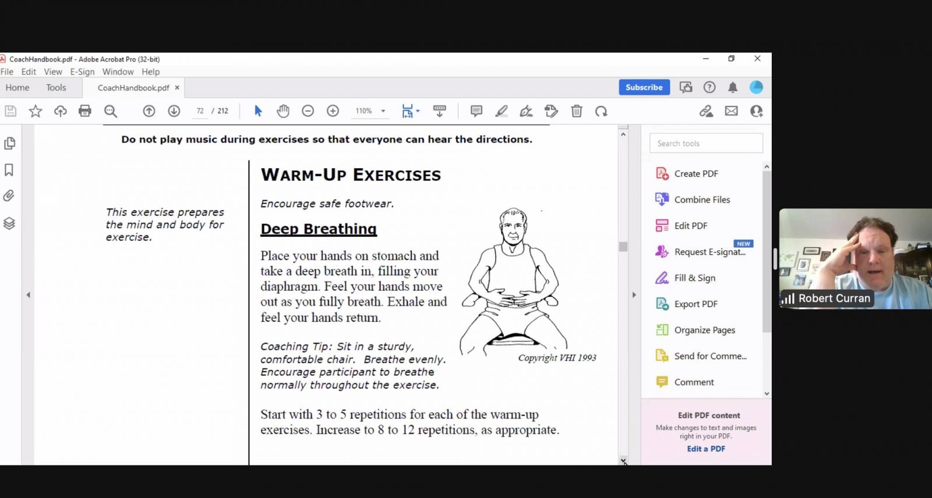Collapse the right tools pane arrow
The height and width of the screenshot is (498, 932).
pyautogui.click(x=634, y=295)
